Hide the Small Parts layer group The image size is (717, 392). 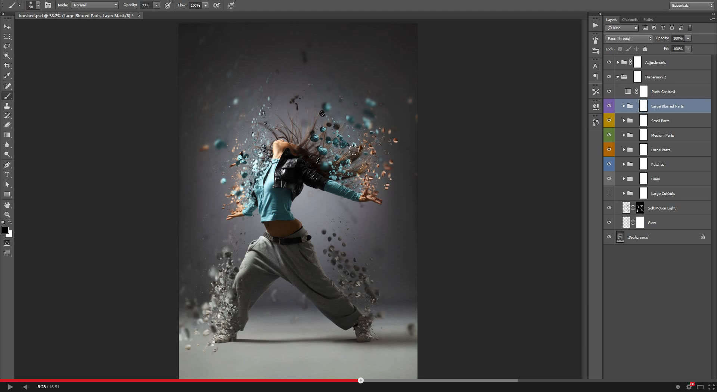[x=609, y=121]
